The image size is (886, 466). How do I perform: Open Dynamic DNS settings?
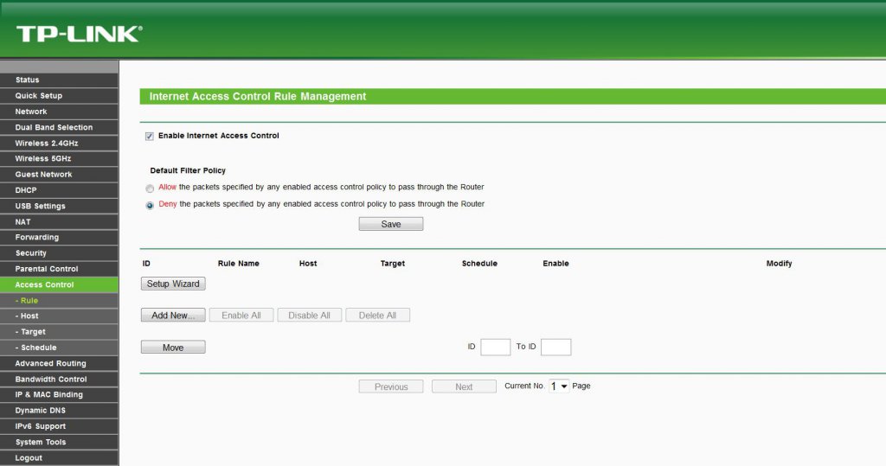(59, 410)
